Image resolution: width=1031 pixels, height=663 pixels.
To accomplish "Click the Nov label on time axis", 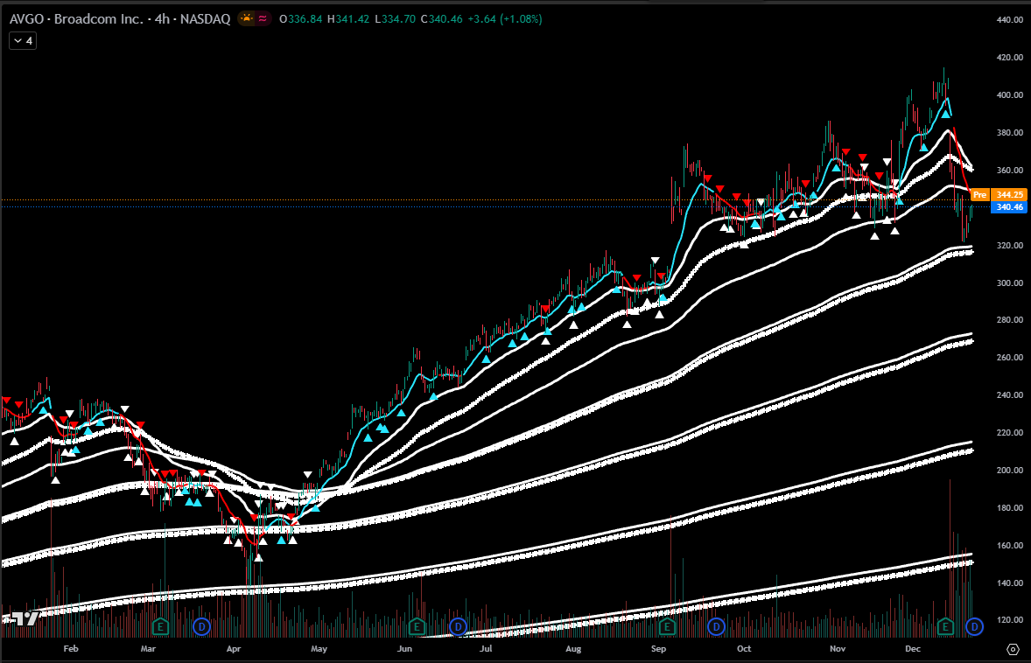I will [838, 648].
